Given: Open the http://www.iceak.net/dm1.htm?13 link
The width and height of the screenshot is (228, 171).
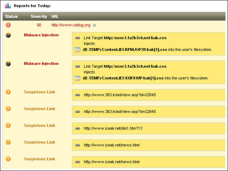Looking at the screenshot, I should click(113, 128).
